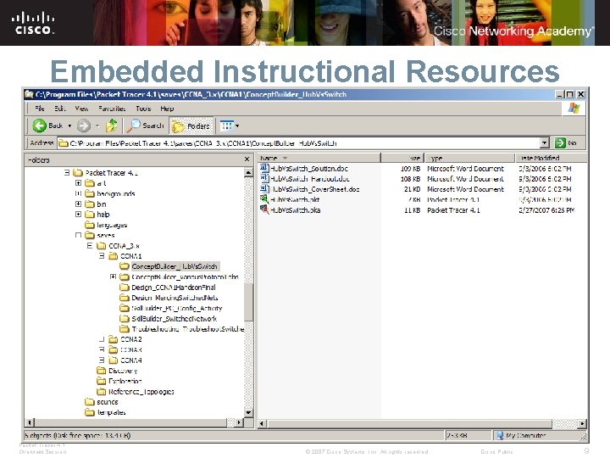
Task: Click the My Computer status bar icon
Action: 500,435
